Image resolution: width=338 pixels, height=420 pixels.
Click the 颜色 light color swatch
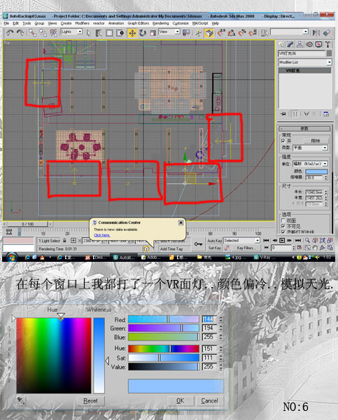(x=316, y=171)
